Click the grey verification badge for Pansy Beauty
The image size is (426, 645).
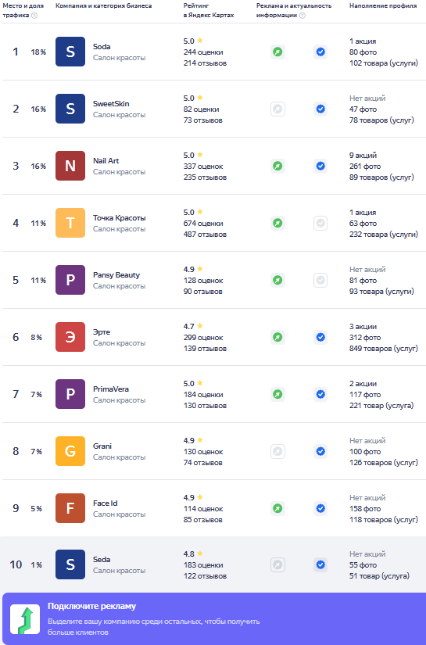[320, 280]
